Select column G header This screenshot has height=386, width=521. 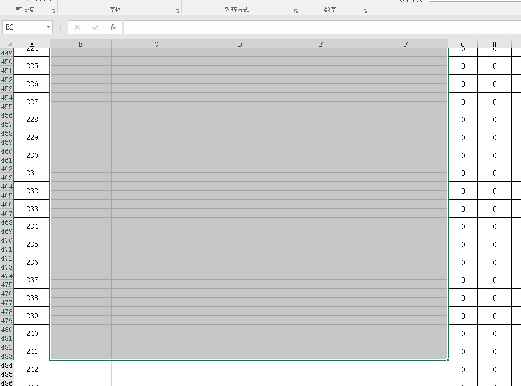pos(463,44)
